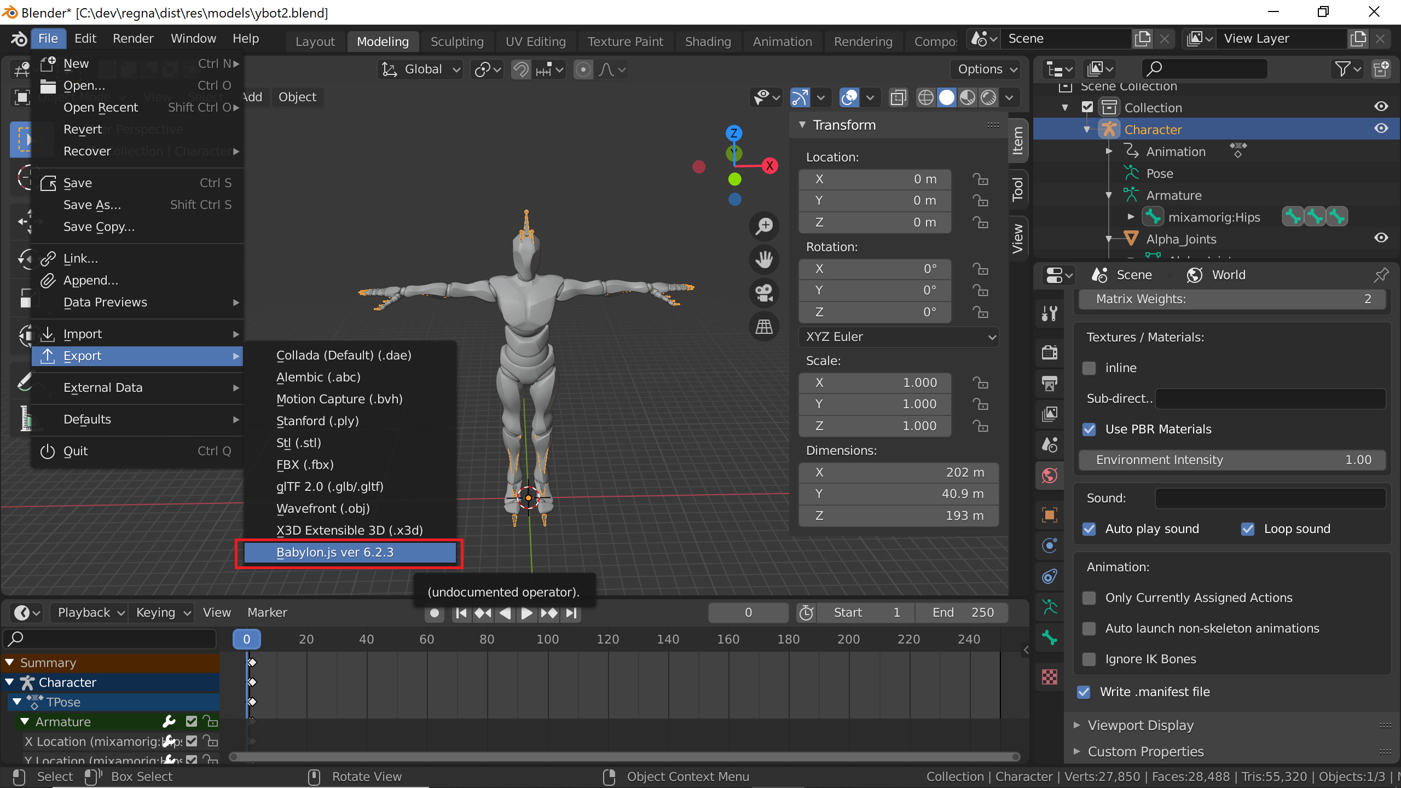The height and width of the screenshot is (788, 1401).
Task: Enable Ignore IK Bones checkbox
Action: (1089, 659)
